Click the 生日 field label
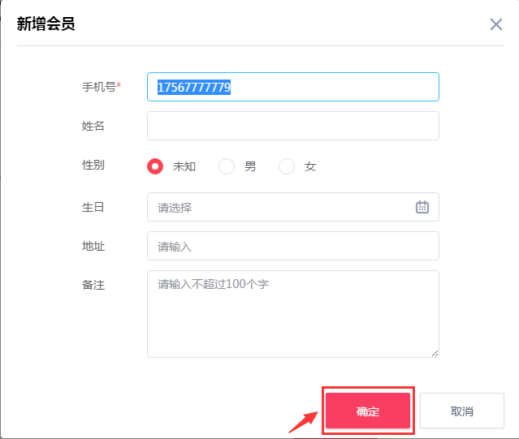This screenshot has width=519, height=439. 93,207
